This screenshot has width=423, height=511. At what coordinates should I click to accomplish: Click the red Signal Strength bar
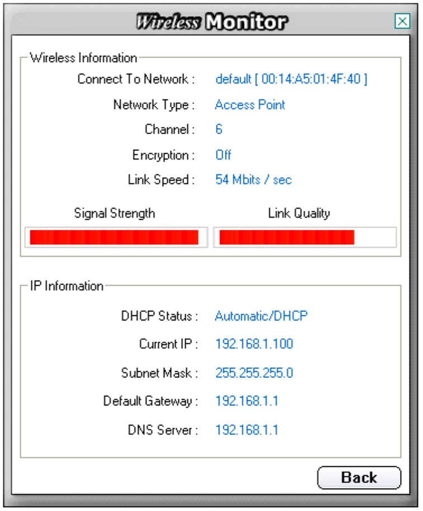click(x=114, y=237)
